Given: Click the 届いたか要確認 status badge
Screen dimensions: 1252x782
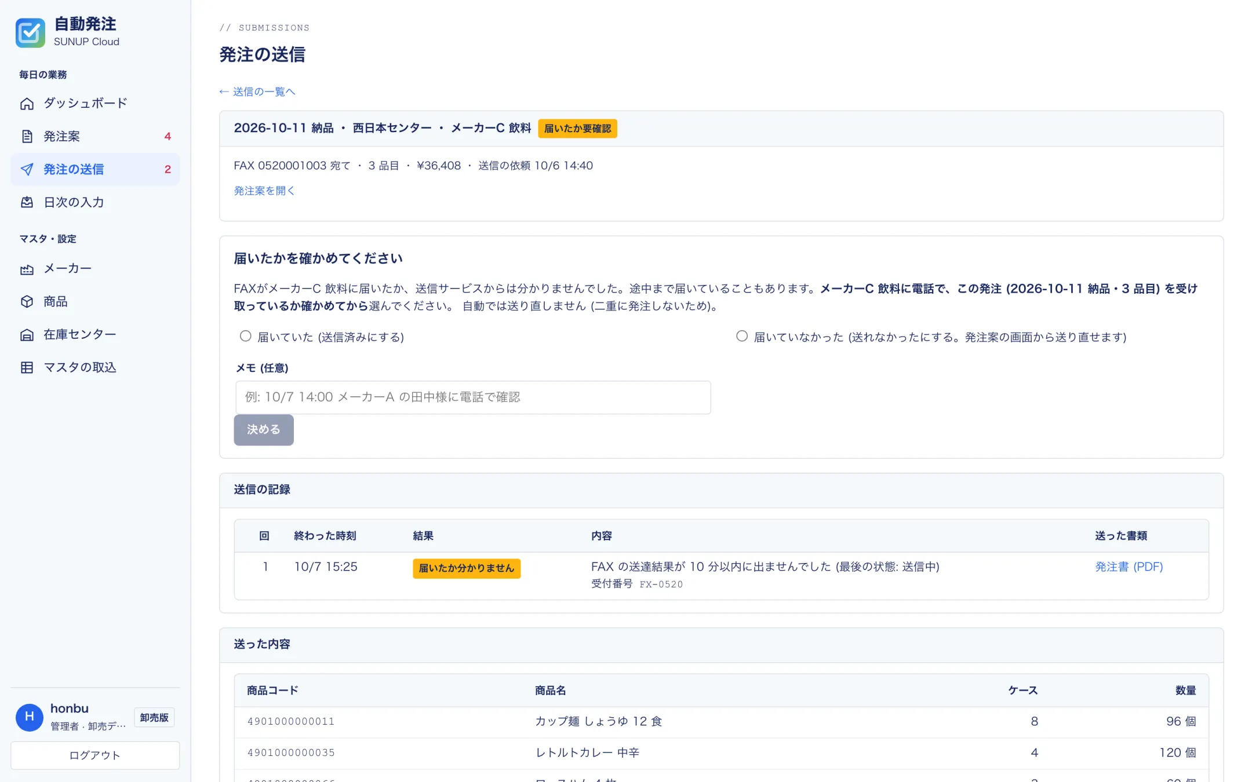Looking at the screenshot, I should pos(577,129).
